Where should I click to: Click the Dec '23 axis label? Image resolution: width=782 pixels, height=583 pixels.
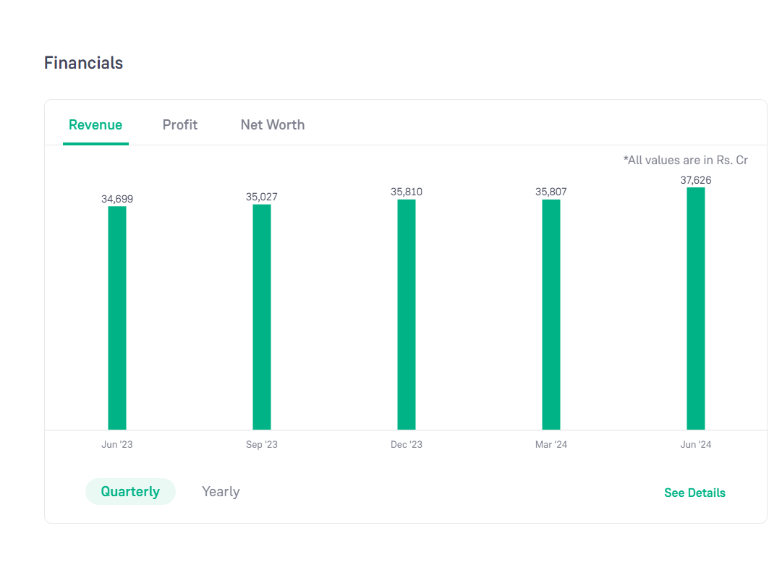(407, 444)
